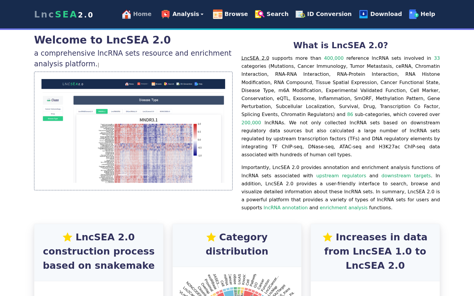Click the Category distribution card title

pyautogui.click(x=237, y=244)
